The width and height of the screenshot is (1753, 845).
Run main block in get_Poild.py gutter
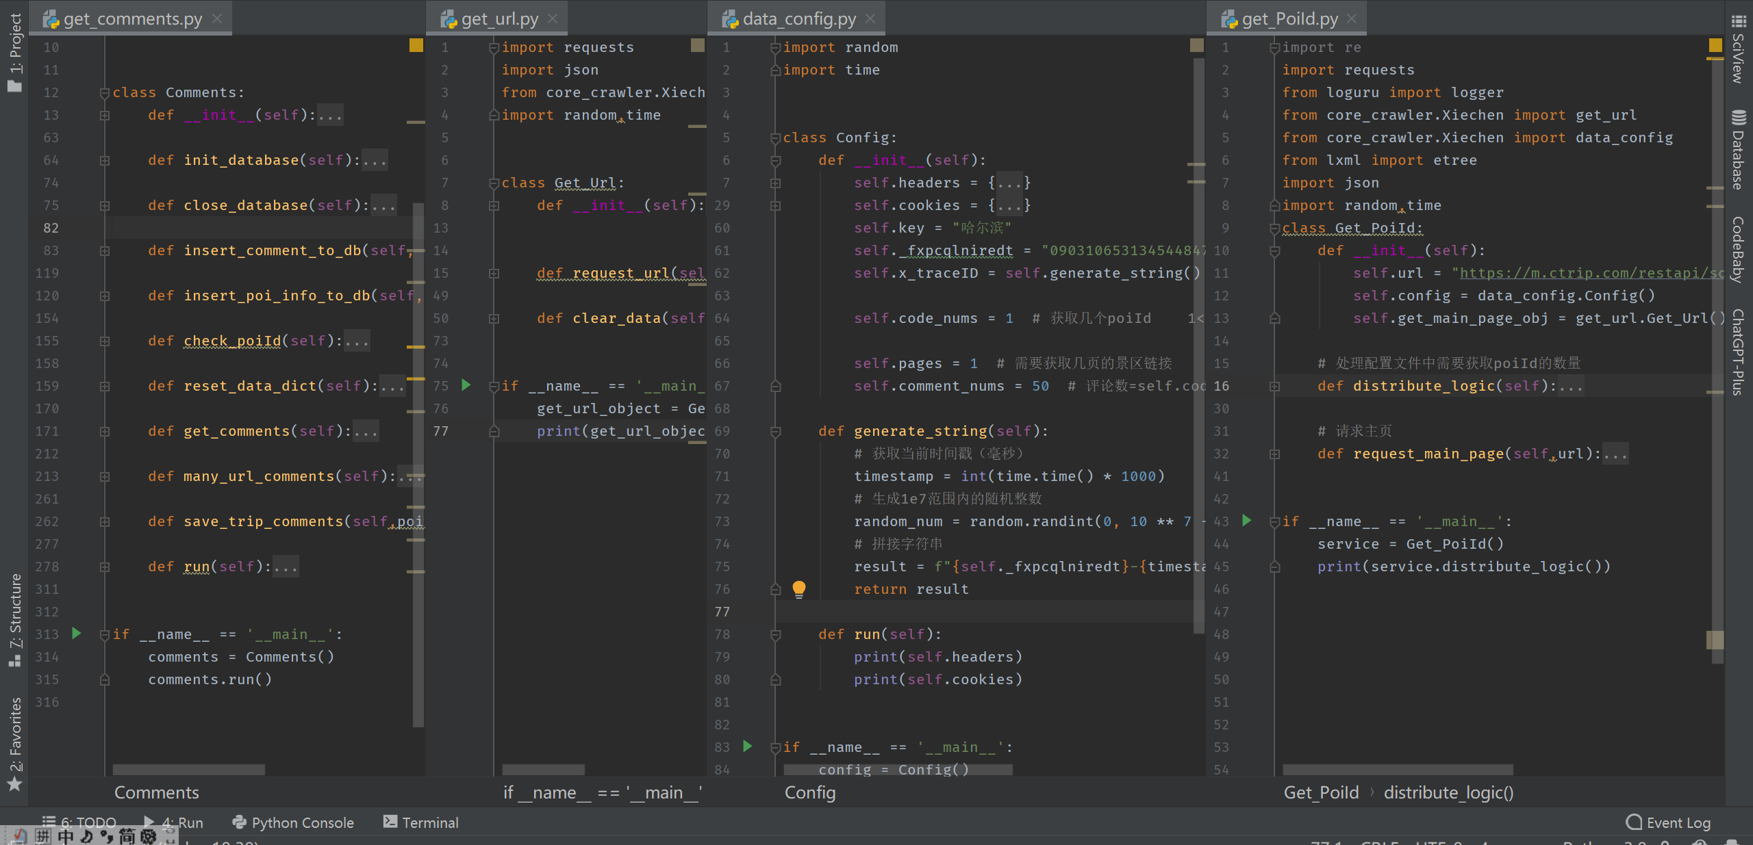coord(1247,521)
